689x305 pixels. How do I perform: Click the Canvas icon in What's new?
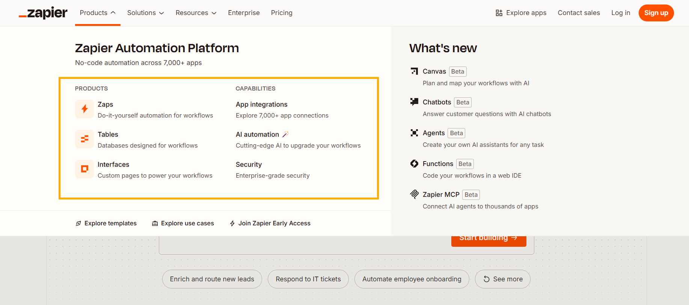click(x=414, y=71)
